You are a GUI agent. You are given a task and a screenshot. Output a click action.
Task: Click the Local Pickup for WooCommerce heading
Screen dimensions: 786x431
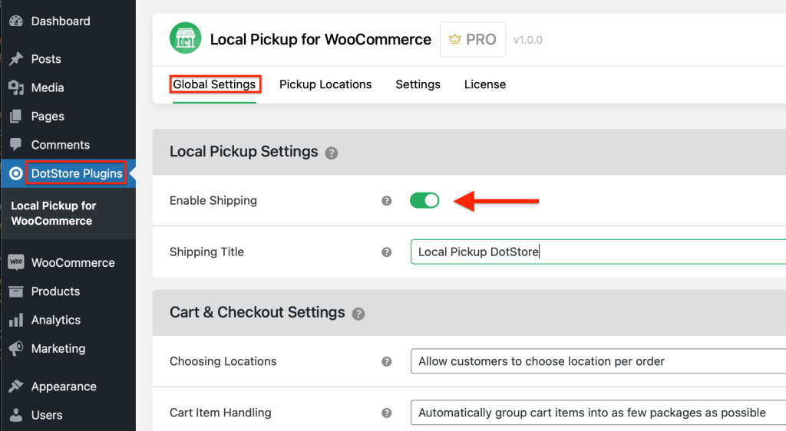320,40
